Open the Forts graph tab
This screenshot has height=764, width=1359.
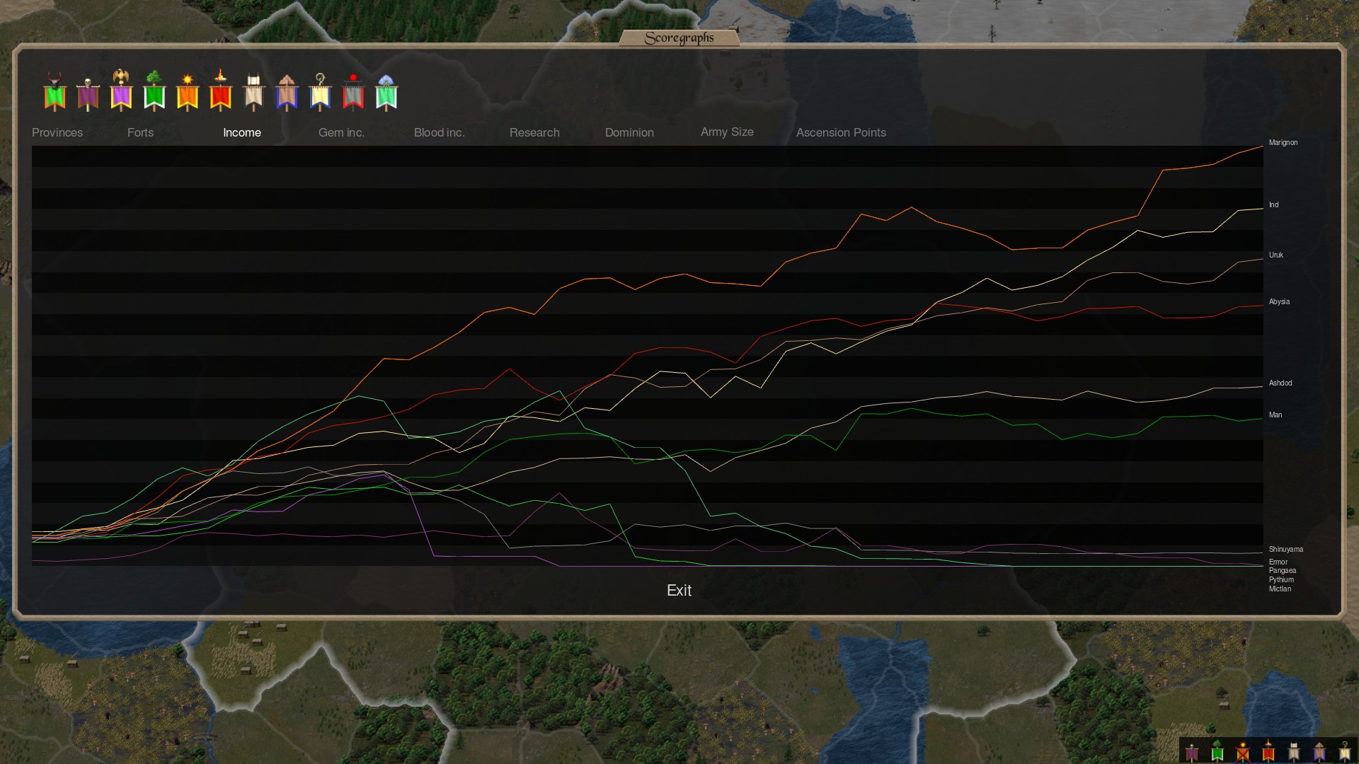click(x=140, y=132)
